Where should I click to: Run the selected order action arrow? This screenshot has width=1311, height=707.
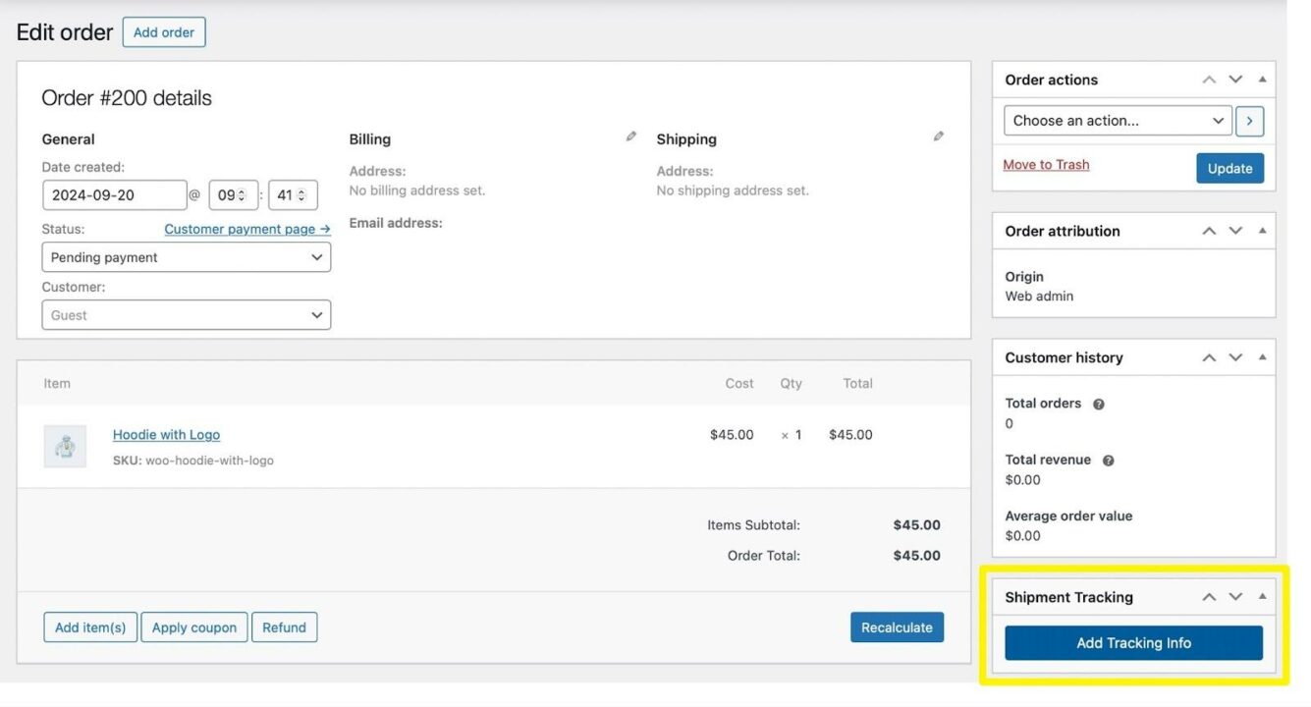pos(1249,120)
